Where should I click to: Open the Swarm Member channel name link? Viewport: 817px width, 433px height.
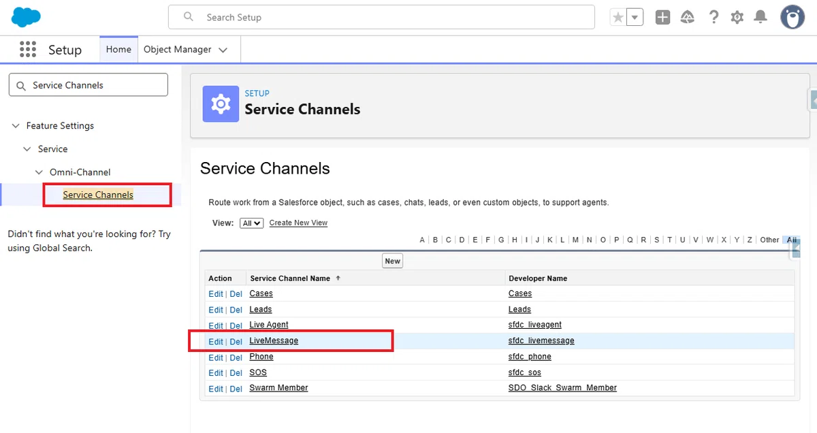(278, 388)
